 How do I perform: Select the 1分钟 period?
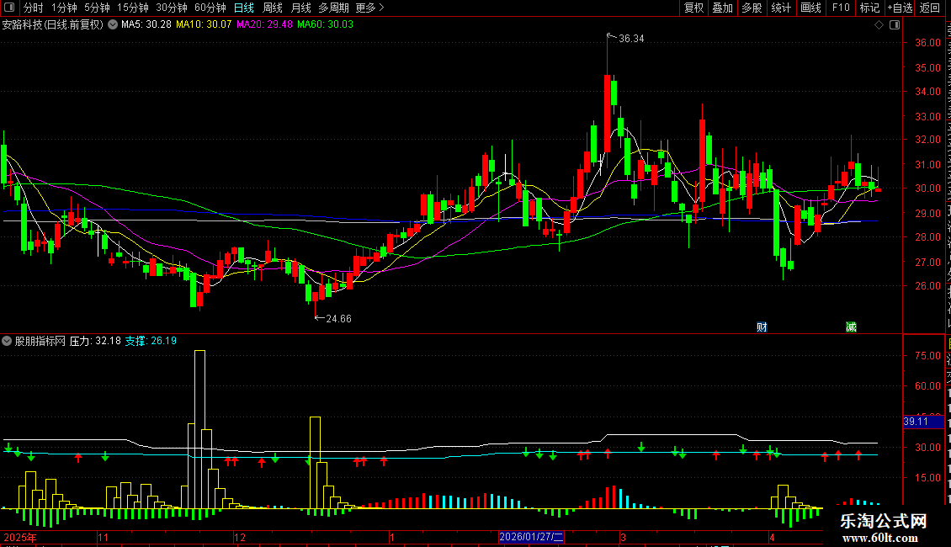(64, 8)
